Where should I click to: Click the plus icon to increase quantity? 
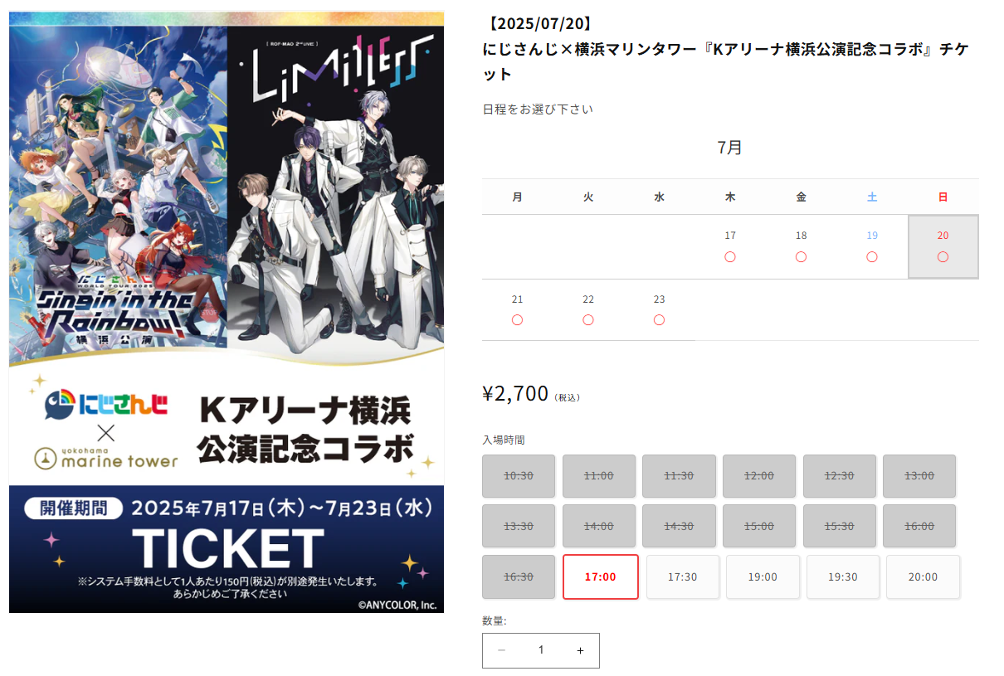pos(580,651)
